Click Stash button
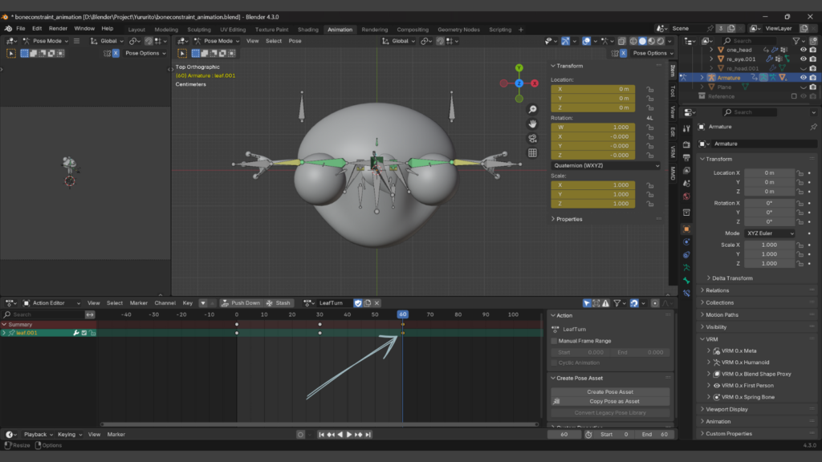Screen dimensions: 822x462 [279, 302]
